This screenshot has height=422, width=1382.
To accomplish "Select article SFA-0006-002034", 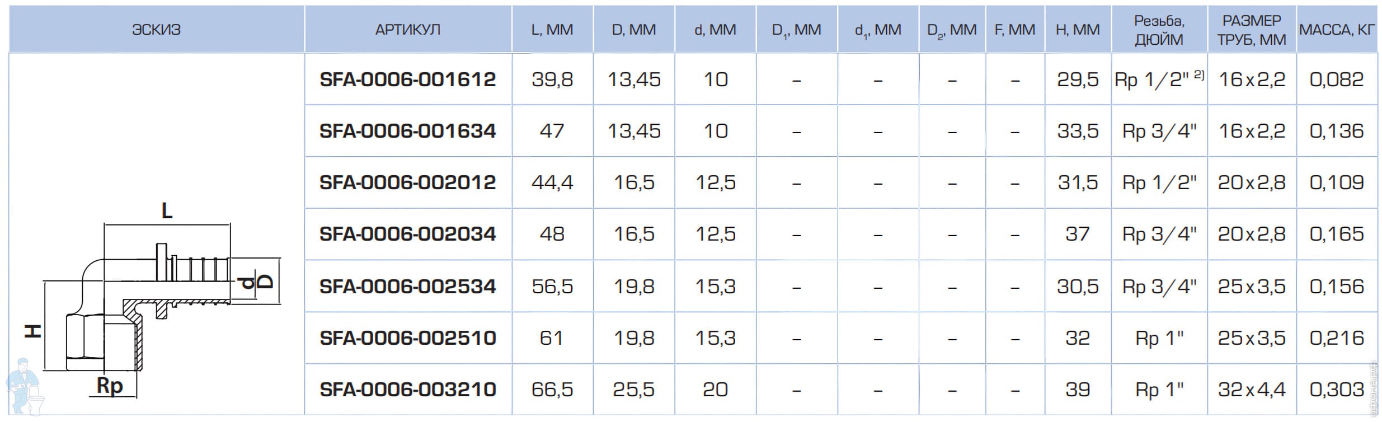I will coord(407,234).
